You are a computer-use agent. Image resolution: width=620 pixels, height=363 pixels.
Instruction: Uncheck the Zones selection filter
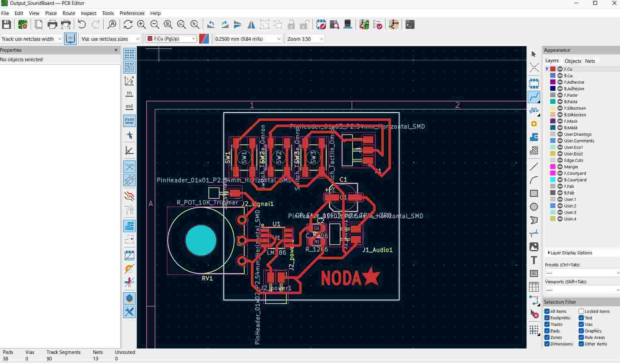click(547, 337)
